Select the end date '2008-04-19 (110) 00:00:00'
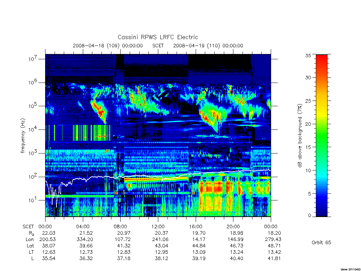The image size is (361, 271). point(208,46)
